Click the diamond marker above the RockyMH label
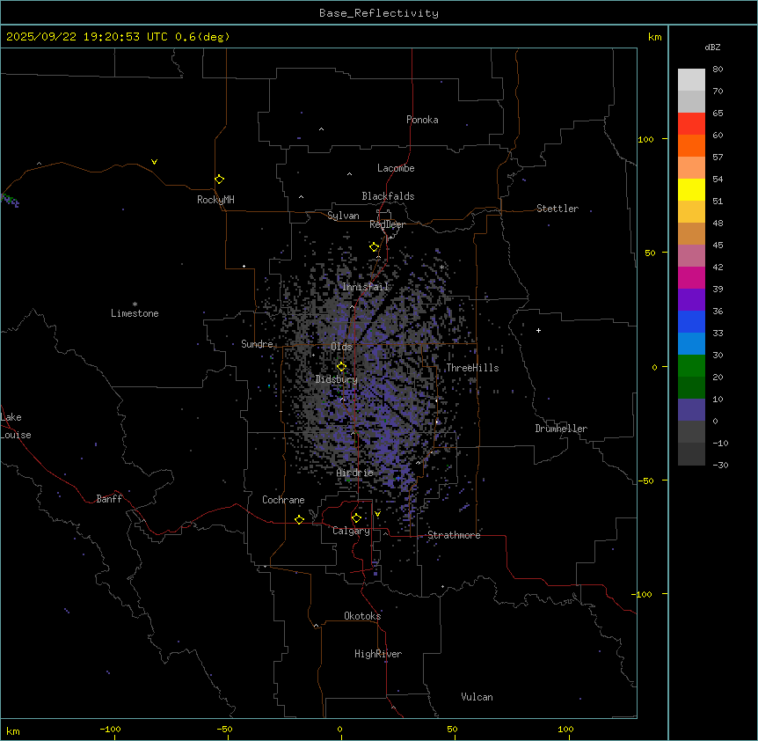758x741 pixels. 219,179
